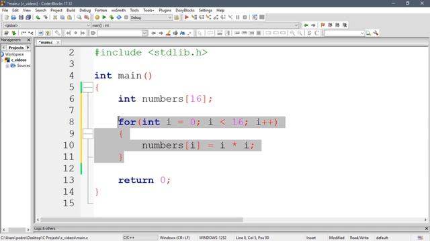Open the incremental search text dropdown
Image resolution: width=430 pixels, height=241 pixels.
[144, 33]
